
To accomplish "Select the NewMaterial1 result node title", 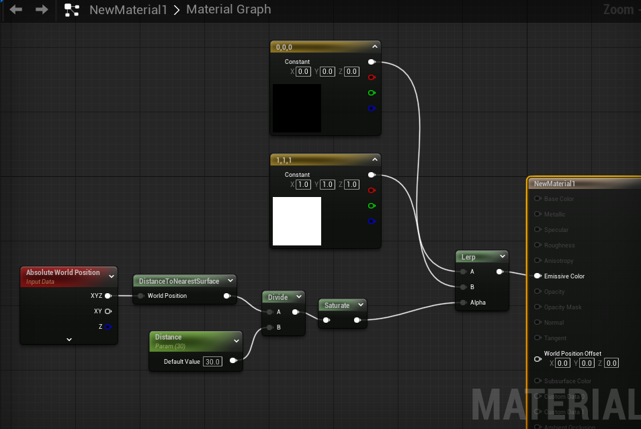I will [554, 184].
